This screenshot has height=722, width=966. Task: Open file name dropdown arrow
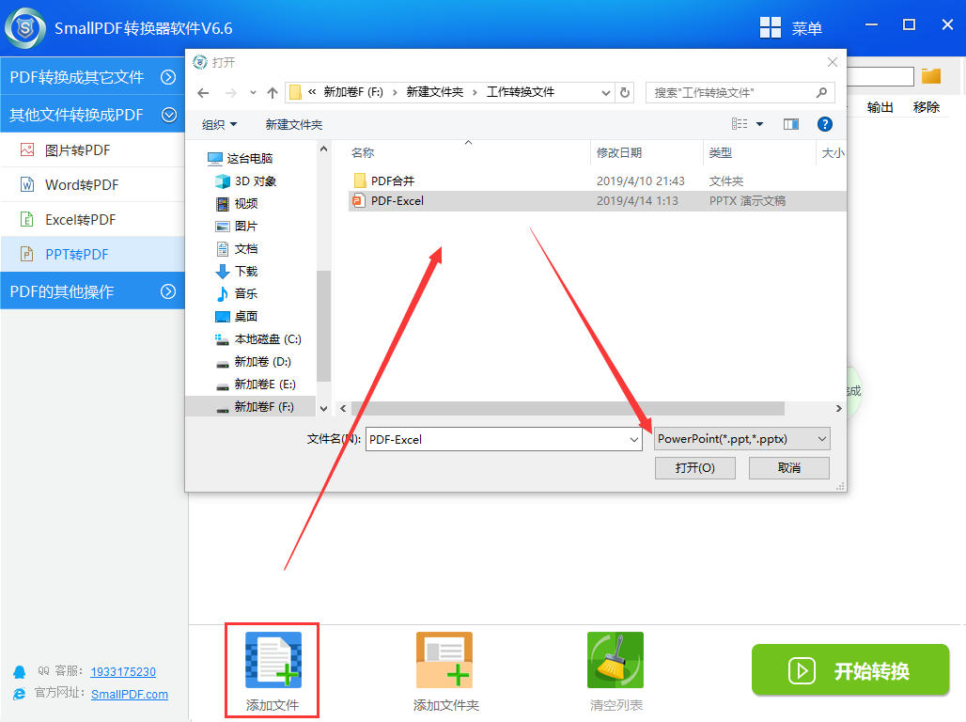634,440
